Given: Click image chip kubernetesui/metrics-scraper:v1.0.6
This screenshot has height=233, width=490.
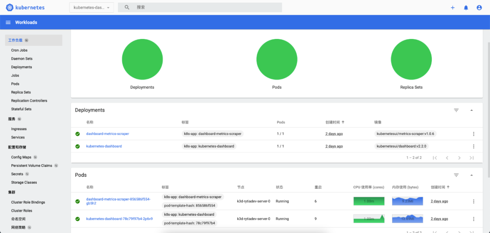Looking at the screenshot, I should pyautogui.click(x=406, y=133).
